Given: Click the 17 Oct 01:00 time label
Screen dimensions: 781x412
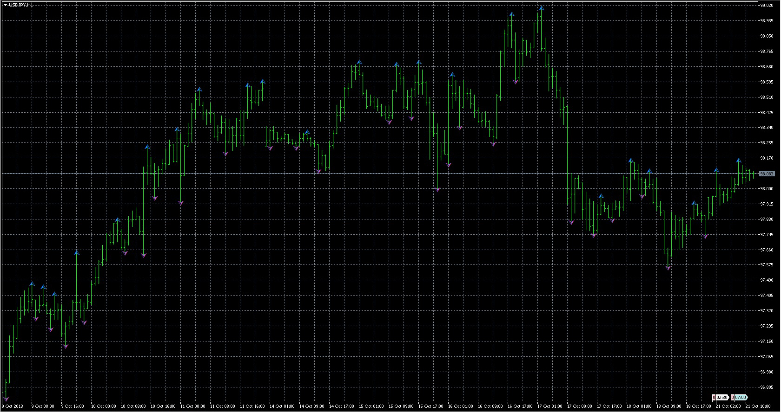Looking at the screenshot, I should (x=549, y=406).
